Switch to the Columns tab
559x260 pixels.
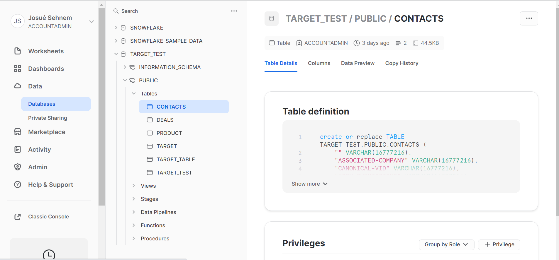click(319, 63)
